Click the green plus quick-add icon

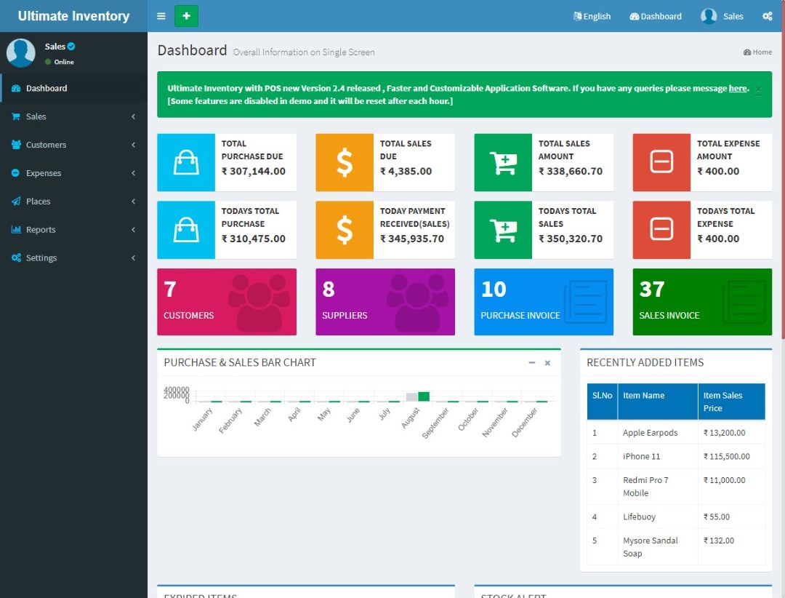click(x=186, y=15)
